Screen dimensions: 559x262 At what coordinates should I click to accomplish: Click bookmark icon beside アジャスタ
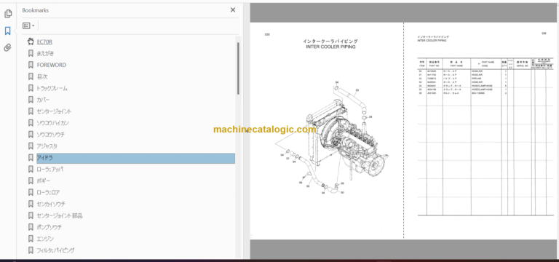click(x=31, y=146)
